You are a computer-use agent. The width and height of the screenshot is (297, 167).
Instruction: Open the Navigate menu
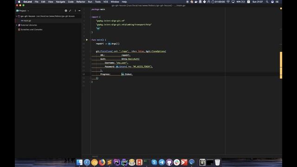click(60, 2)
